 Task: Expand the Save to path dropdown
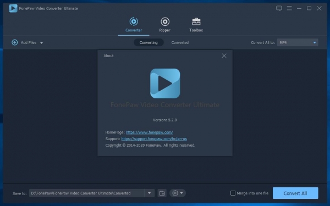point(150,193)
